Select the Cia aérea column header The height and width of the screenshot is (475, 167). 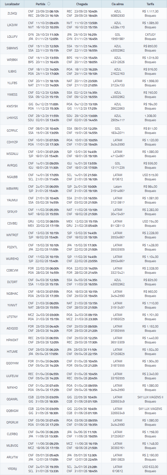click(x=118, y=4)
